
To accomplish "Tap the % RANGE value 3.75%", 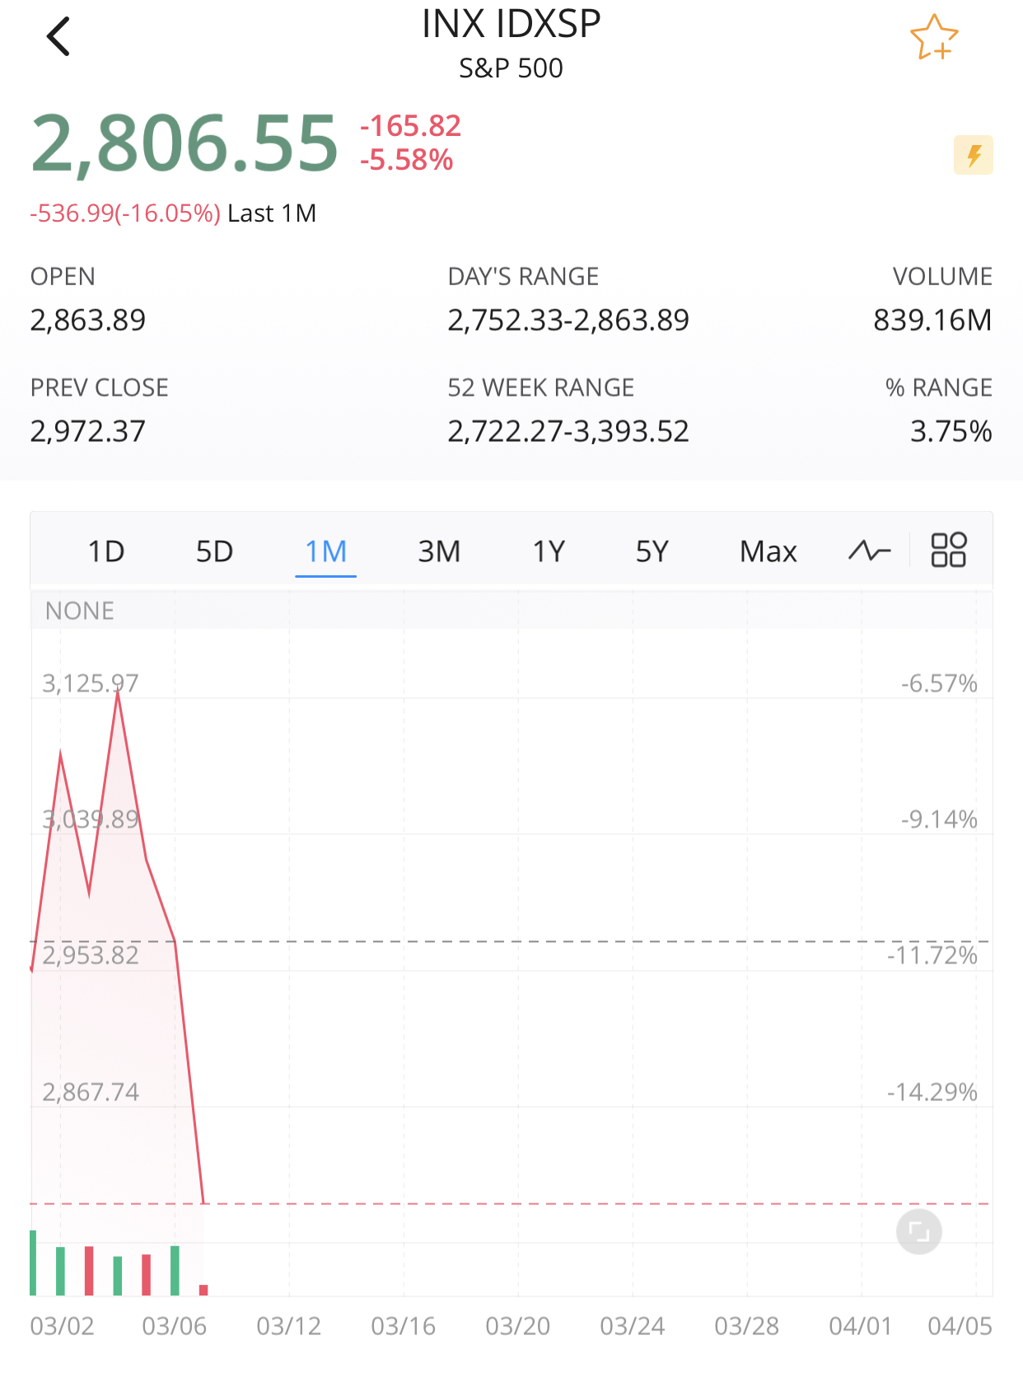I will point(951,431).
